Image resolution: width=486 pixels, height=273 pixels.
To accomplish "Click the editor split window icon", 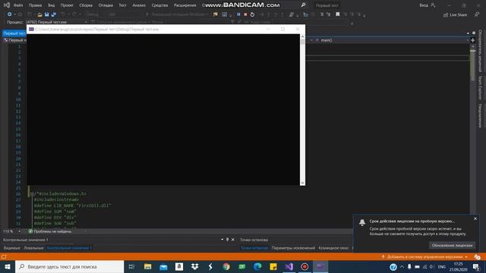I will click(472, 40).
